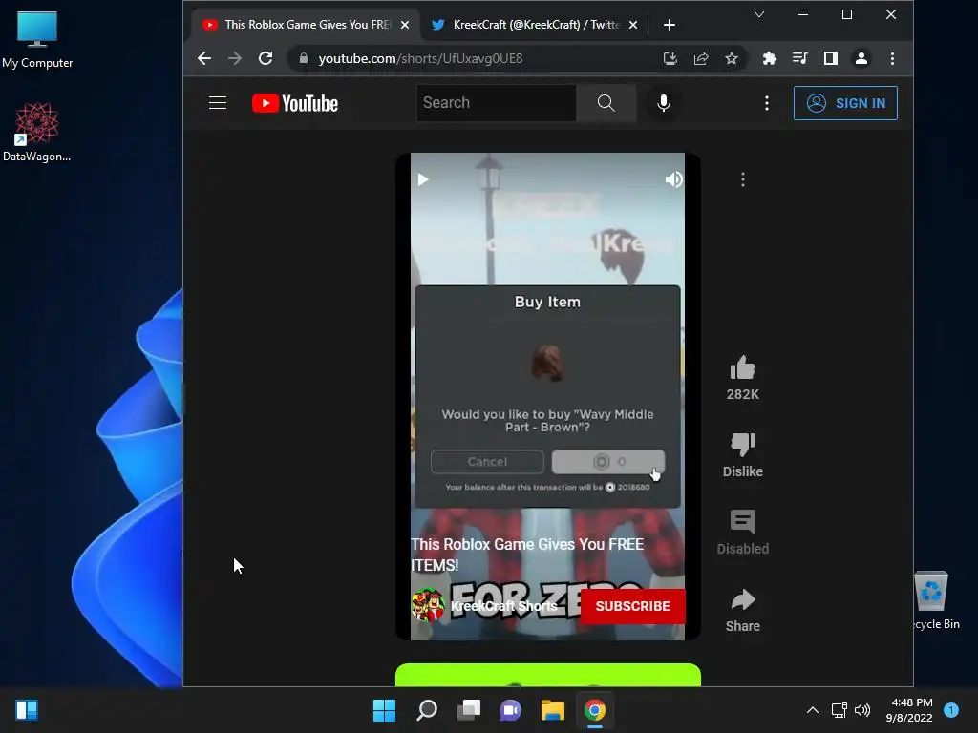Open the Chrome profile avatar
Viewport: 978px width, 733px height.
click(x=861, y=58)
